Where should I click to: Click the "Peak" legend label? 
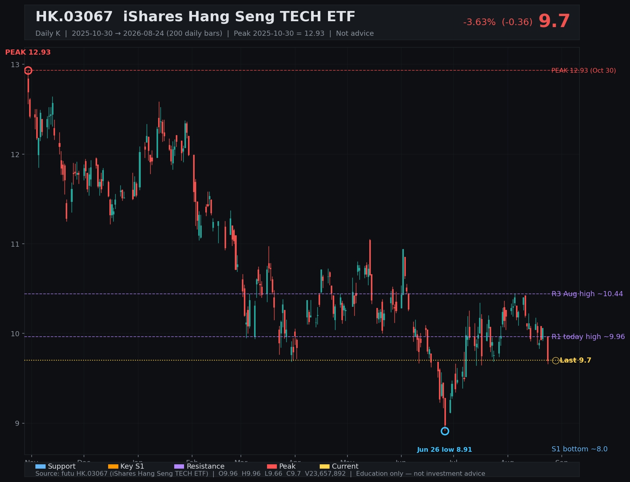(x=287, y=466)
